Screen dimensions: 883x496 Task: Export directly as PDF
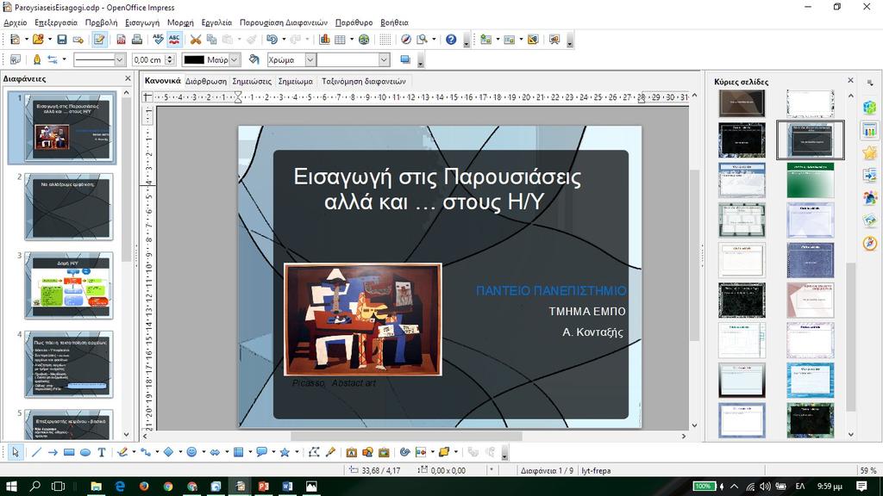121,40
